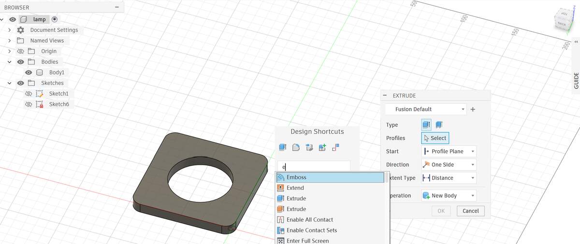Toggle visibility of the lamp component
This screenshot has height=244, width=580.
pyautogui.click(x=13, y=19)
